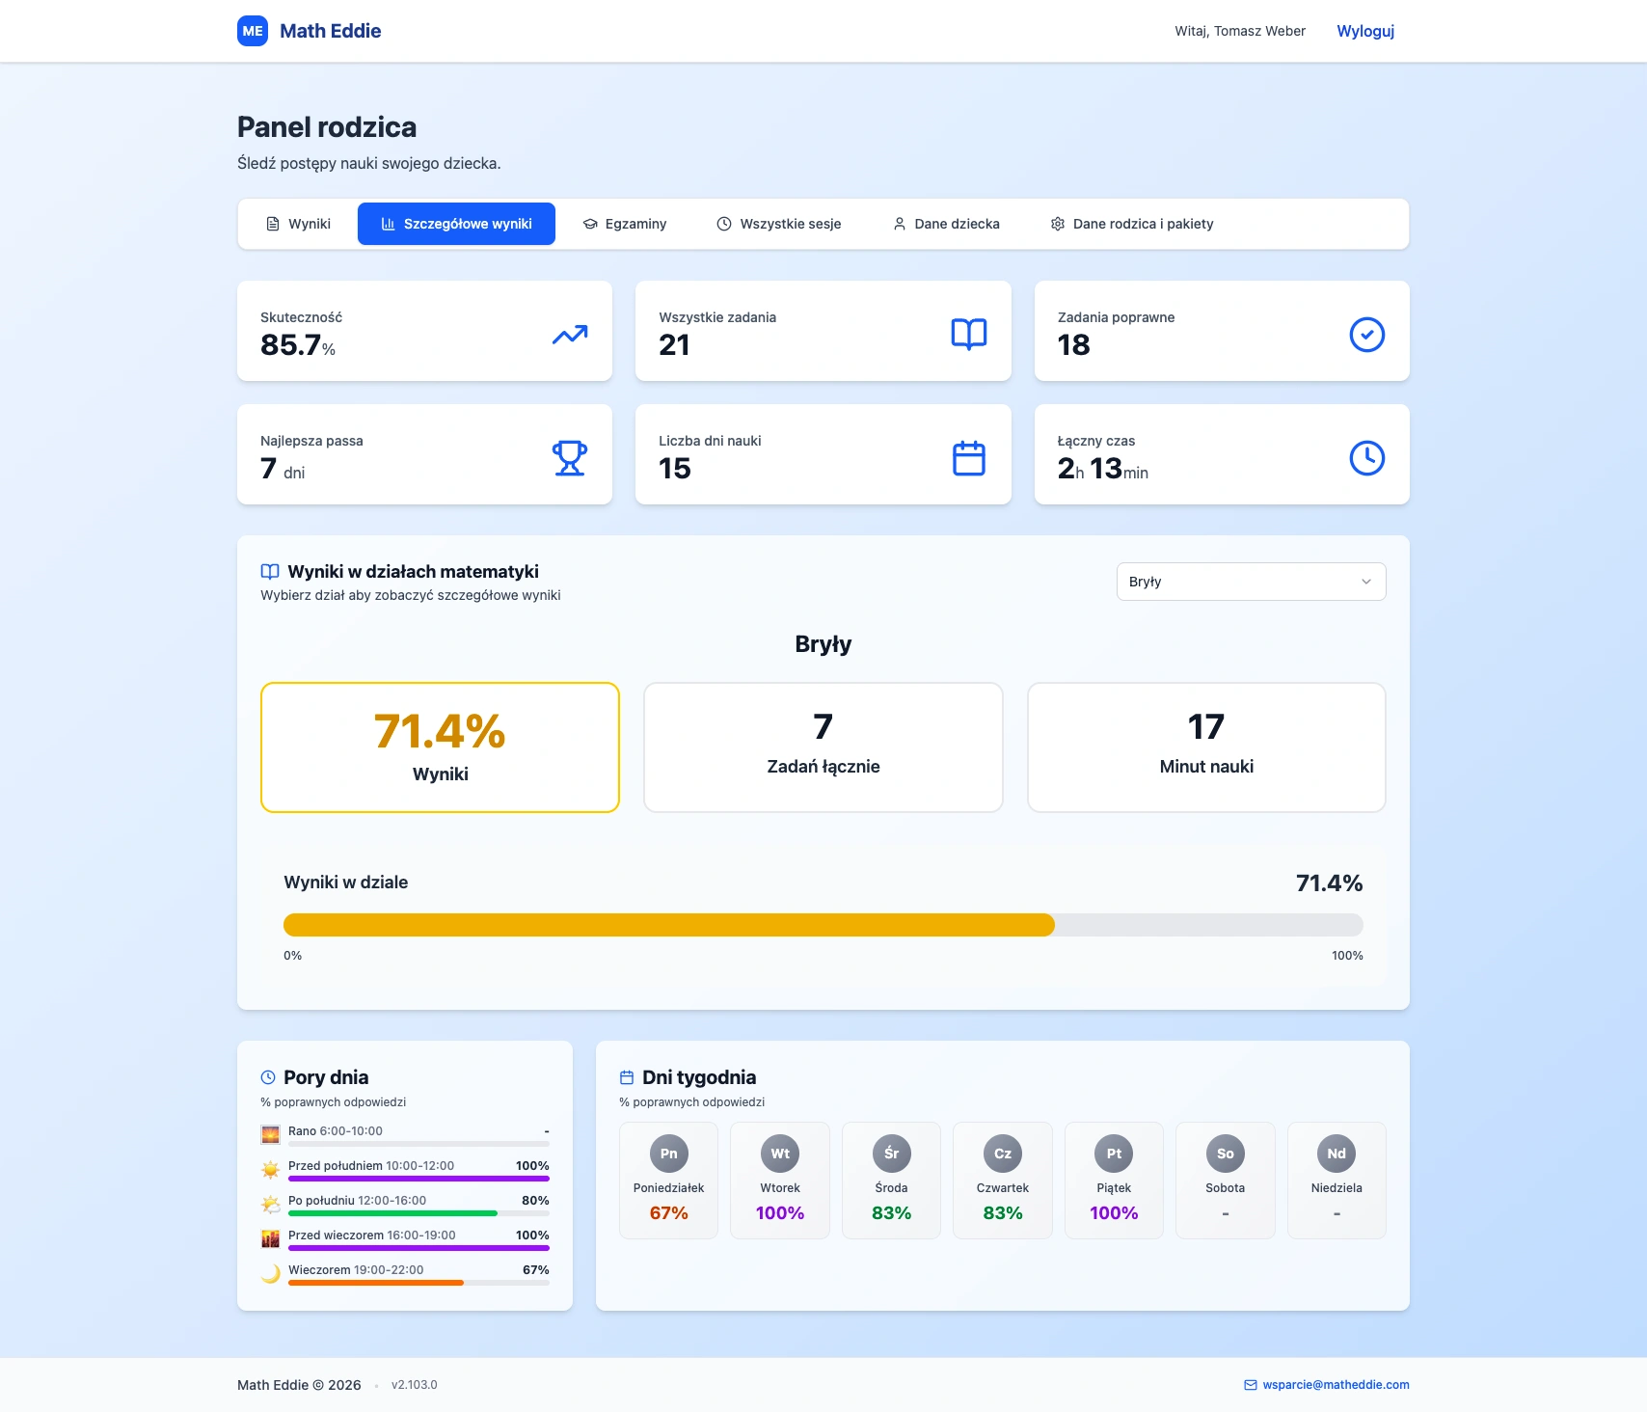This screenshot has width=1647, height=1412.
Task: Click the trophy icon in Najlepsza passa card
Action: point(570,458)
